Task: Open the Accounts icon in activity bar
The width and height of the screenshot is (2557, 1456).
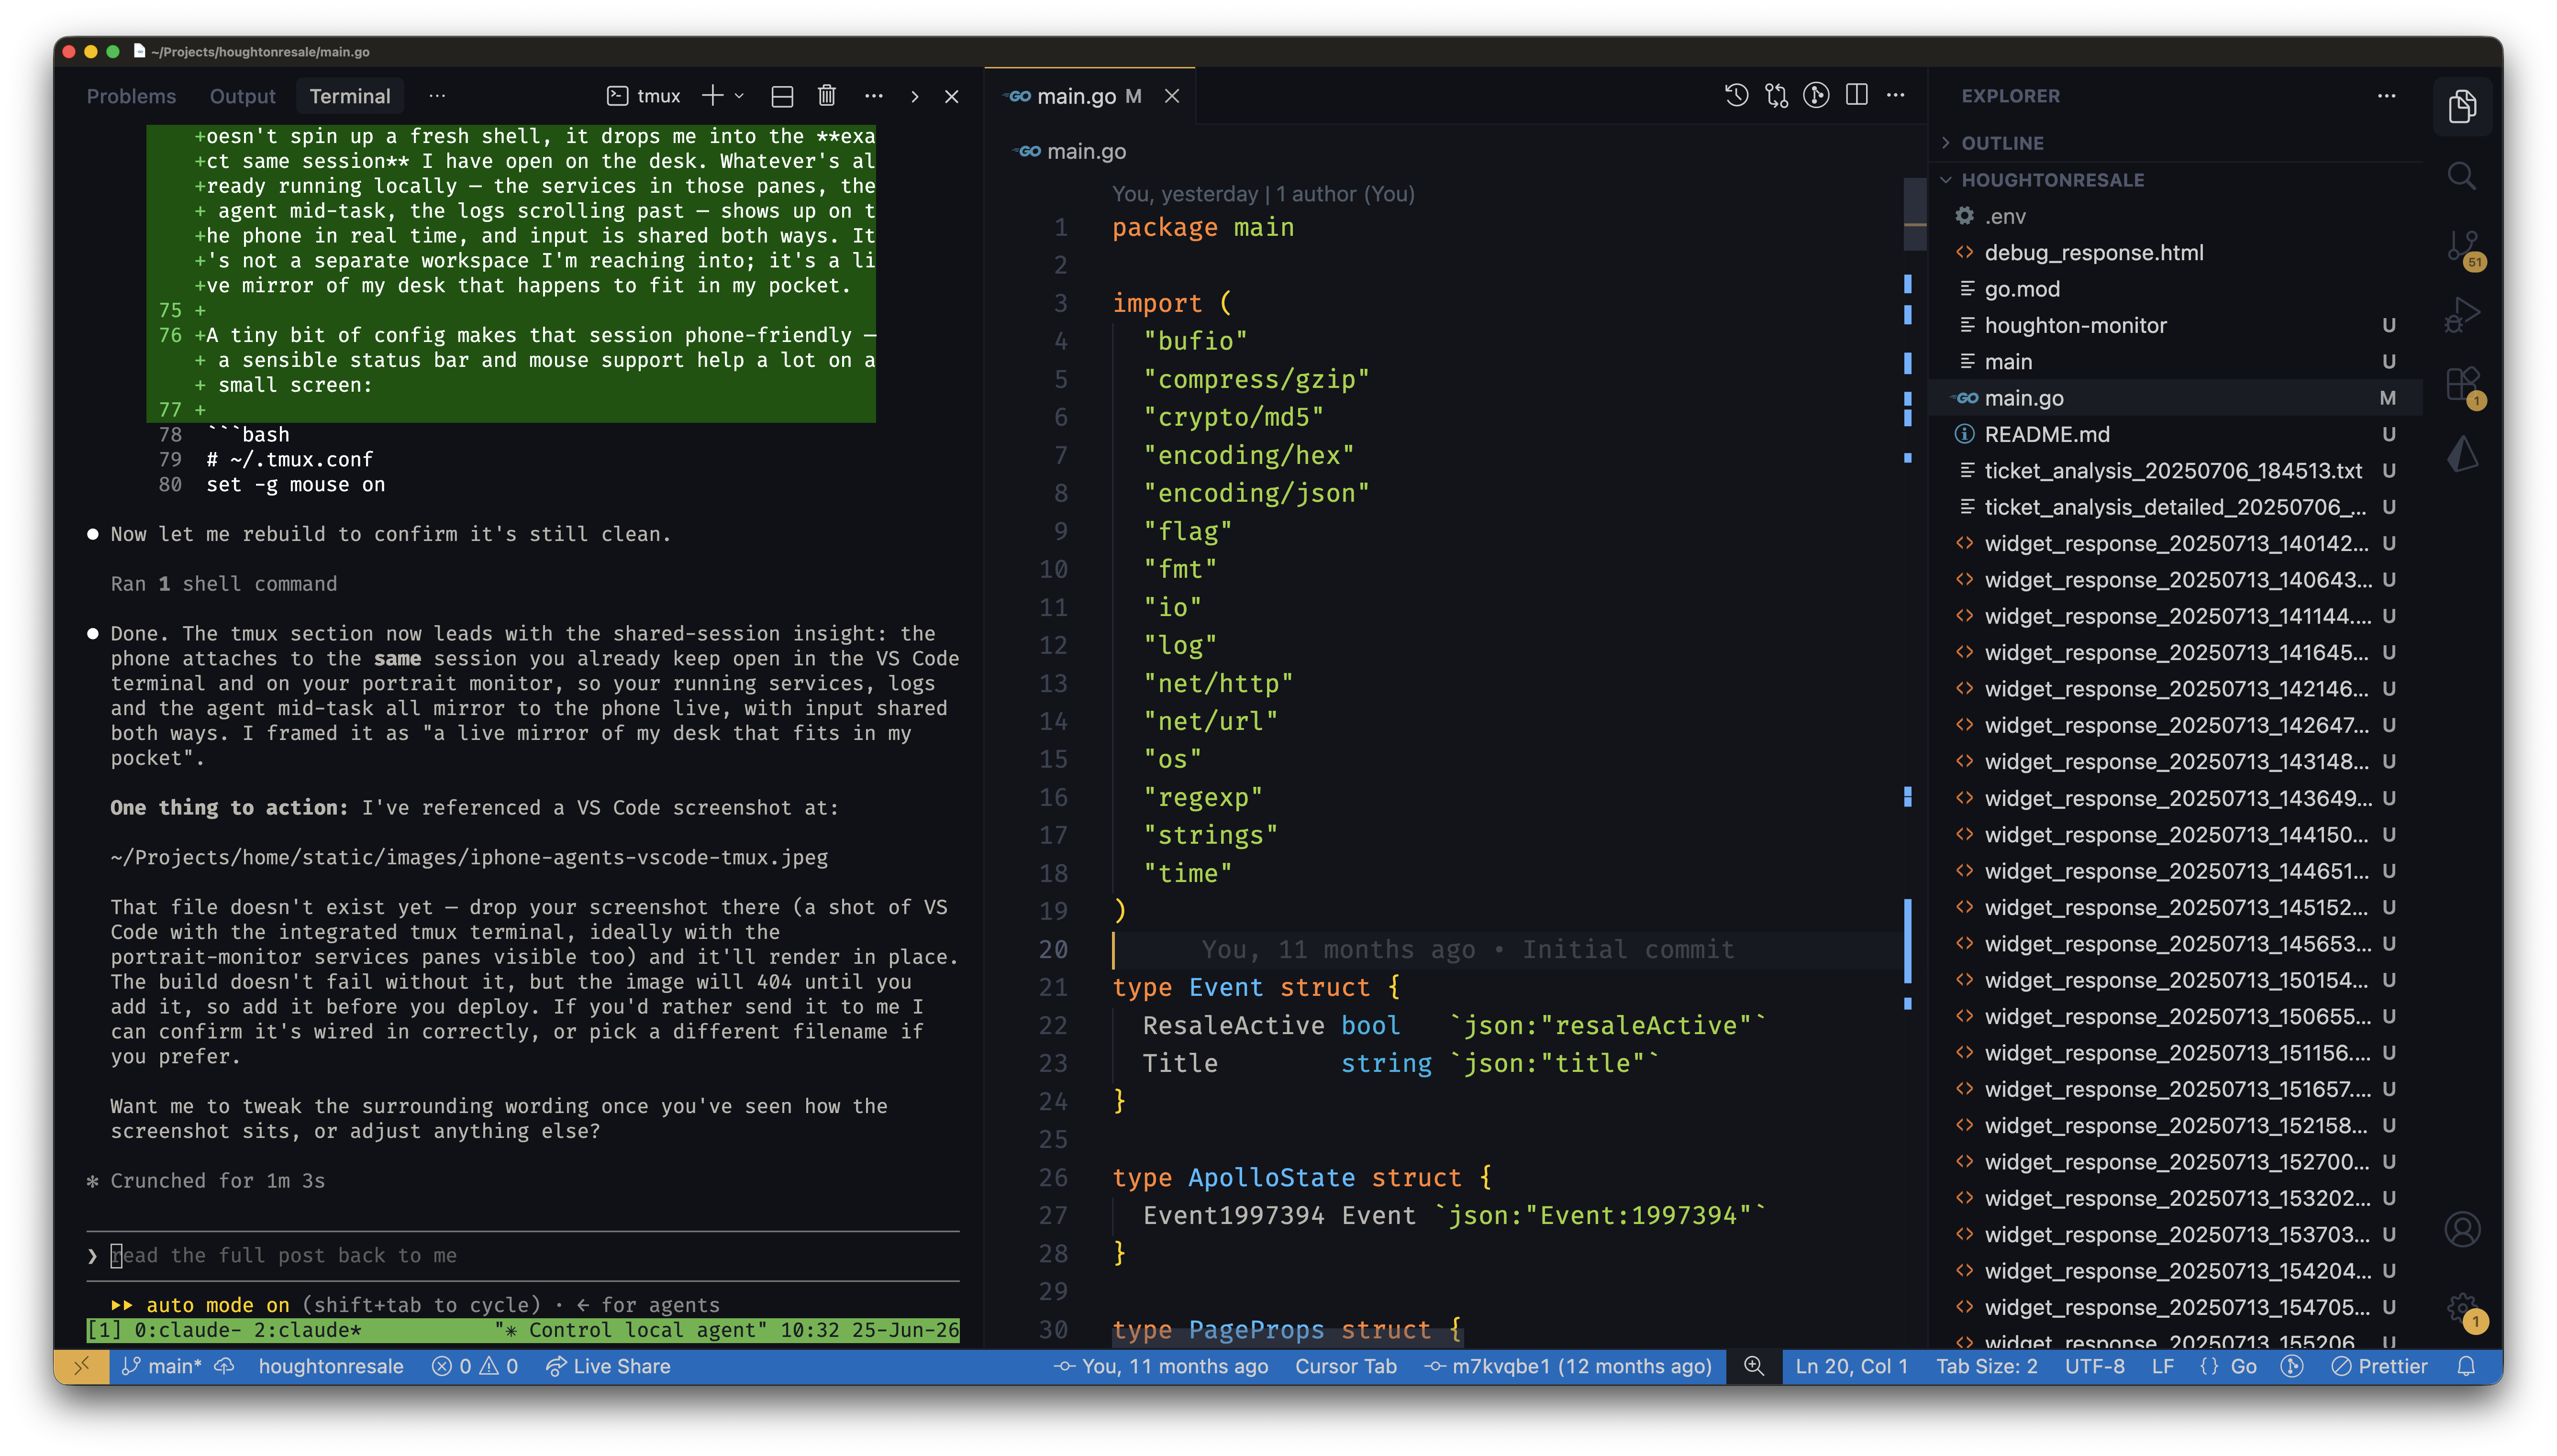Action: point(2462,1229)
